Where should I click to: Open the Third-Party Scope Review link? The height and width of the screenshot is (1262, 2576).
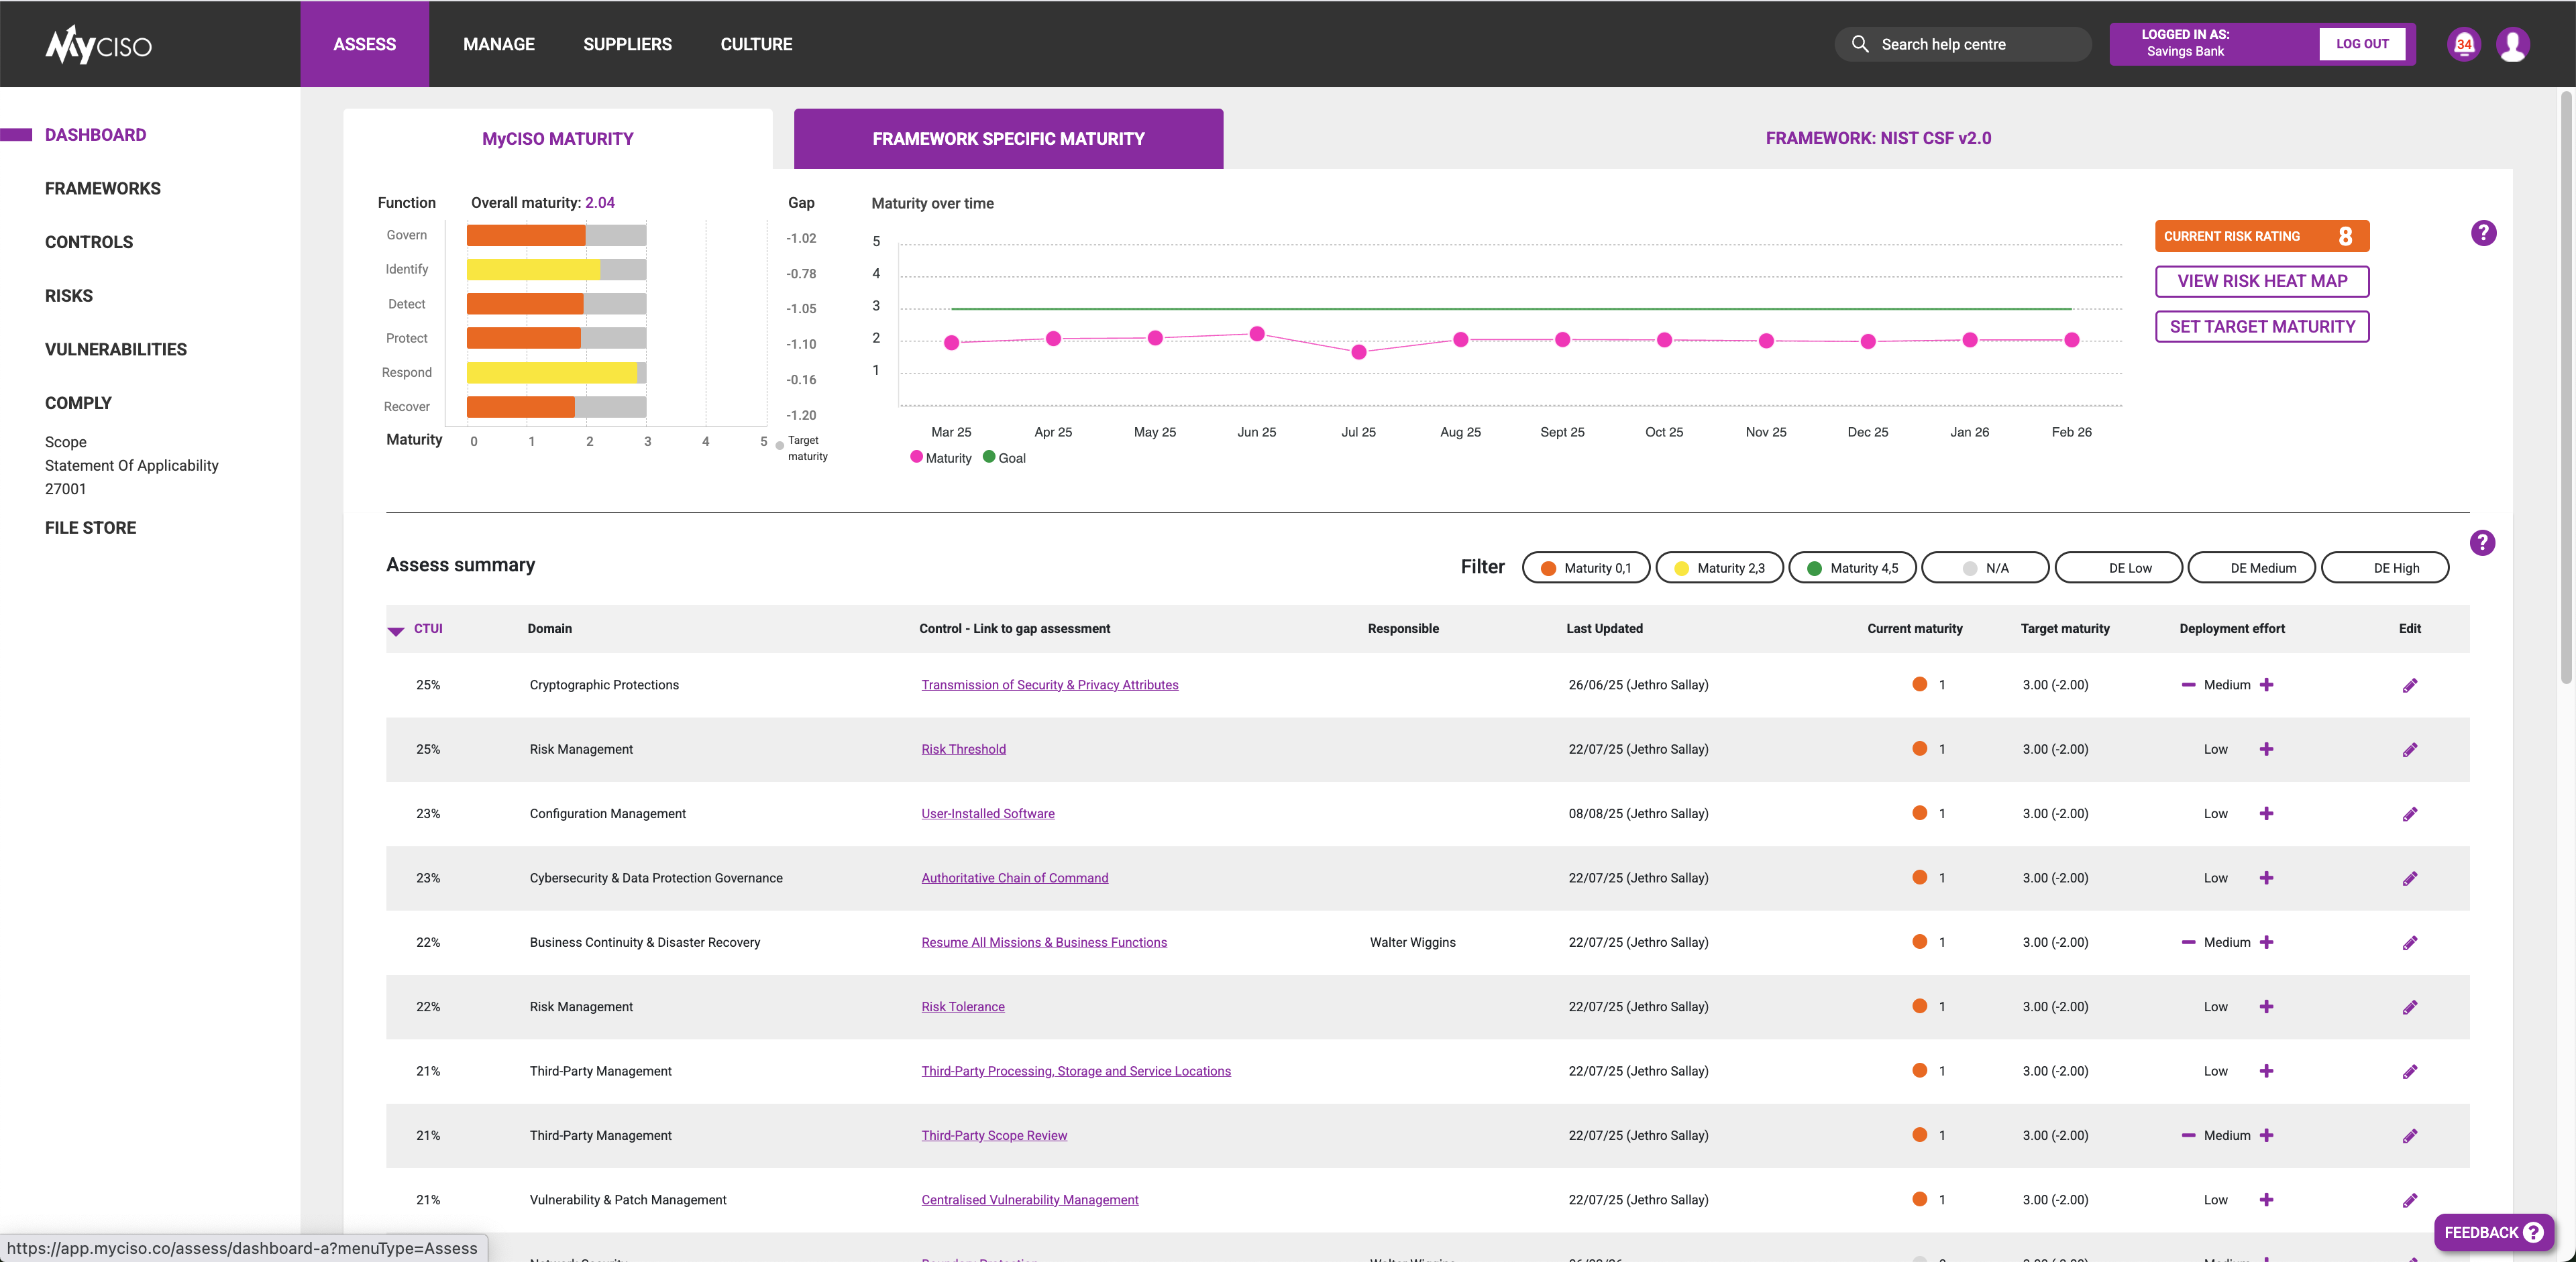tap(994, 1135)
